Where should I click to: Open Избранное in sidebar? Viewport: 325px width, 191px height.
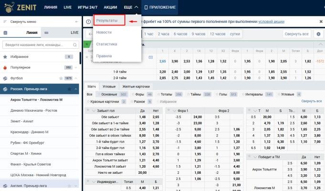pyautogui.click(x=40, y=57)
